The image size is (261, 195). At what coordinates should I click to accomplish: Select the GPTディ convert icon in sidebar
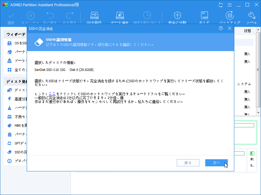tap(9, 143)
